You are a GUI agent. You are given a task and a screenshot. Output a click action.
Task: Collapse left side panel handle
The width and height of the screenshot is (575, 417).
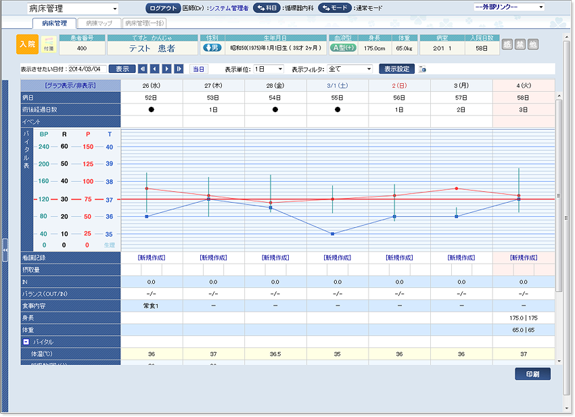tap(5, 250)
